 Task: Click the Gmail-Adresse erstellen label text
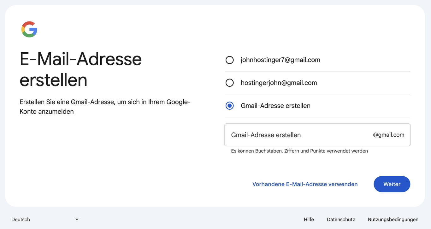275,106
